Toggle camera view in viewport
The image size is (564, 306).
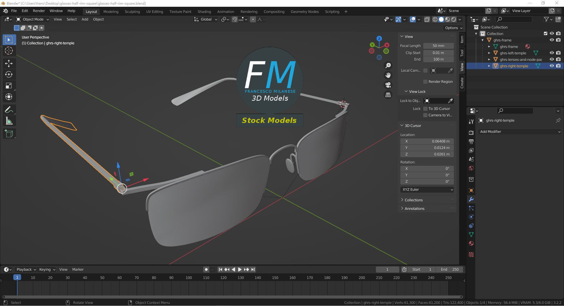point(388,85)
